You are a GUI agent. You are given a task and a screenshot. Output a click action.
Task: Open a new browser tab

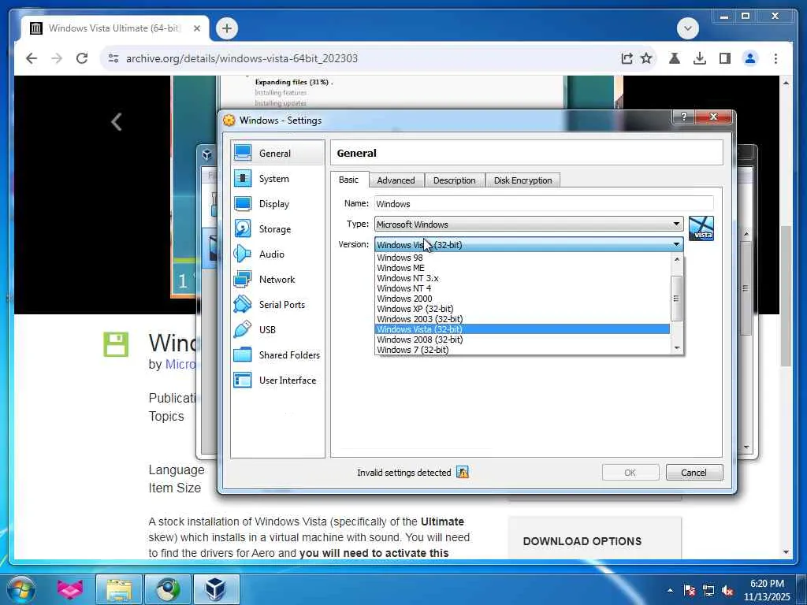[x=227, y=28]
